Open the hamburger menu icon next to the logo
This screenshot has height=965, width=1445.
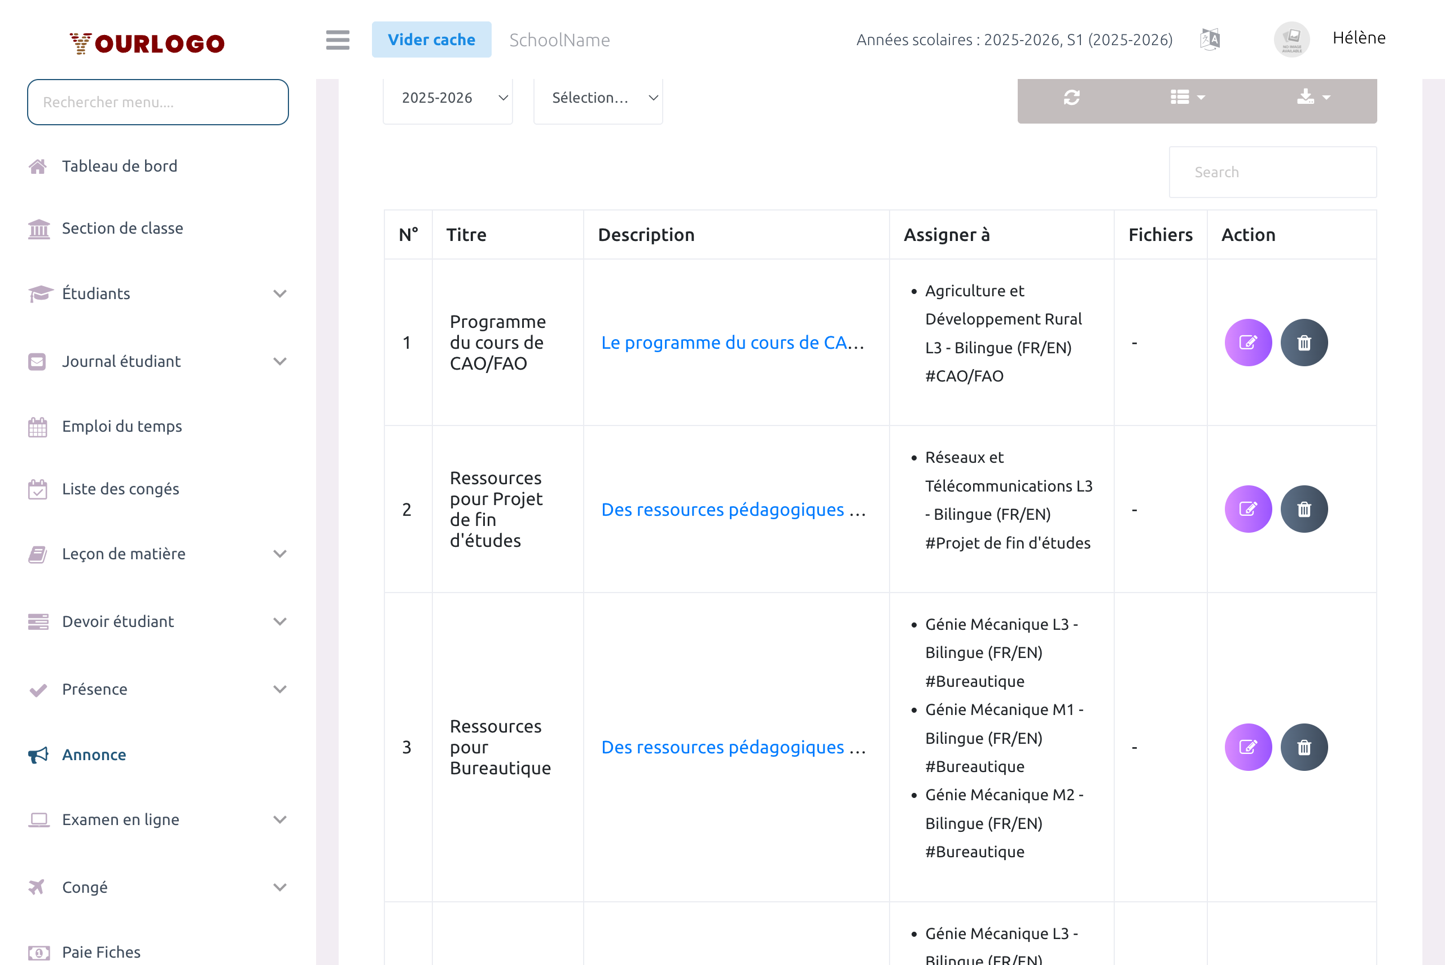coord(337,40)
